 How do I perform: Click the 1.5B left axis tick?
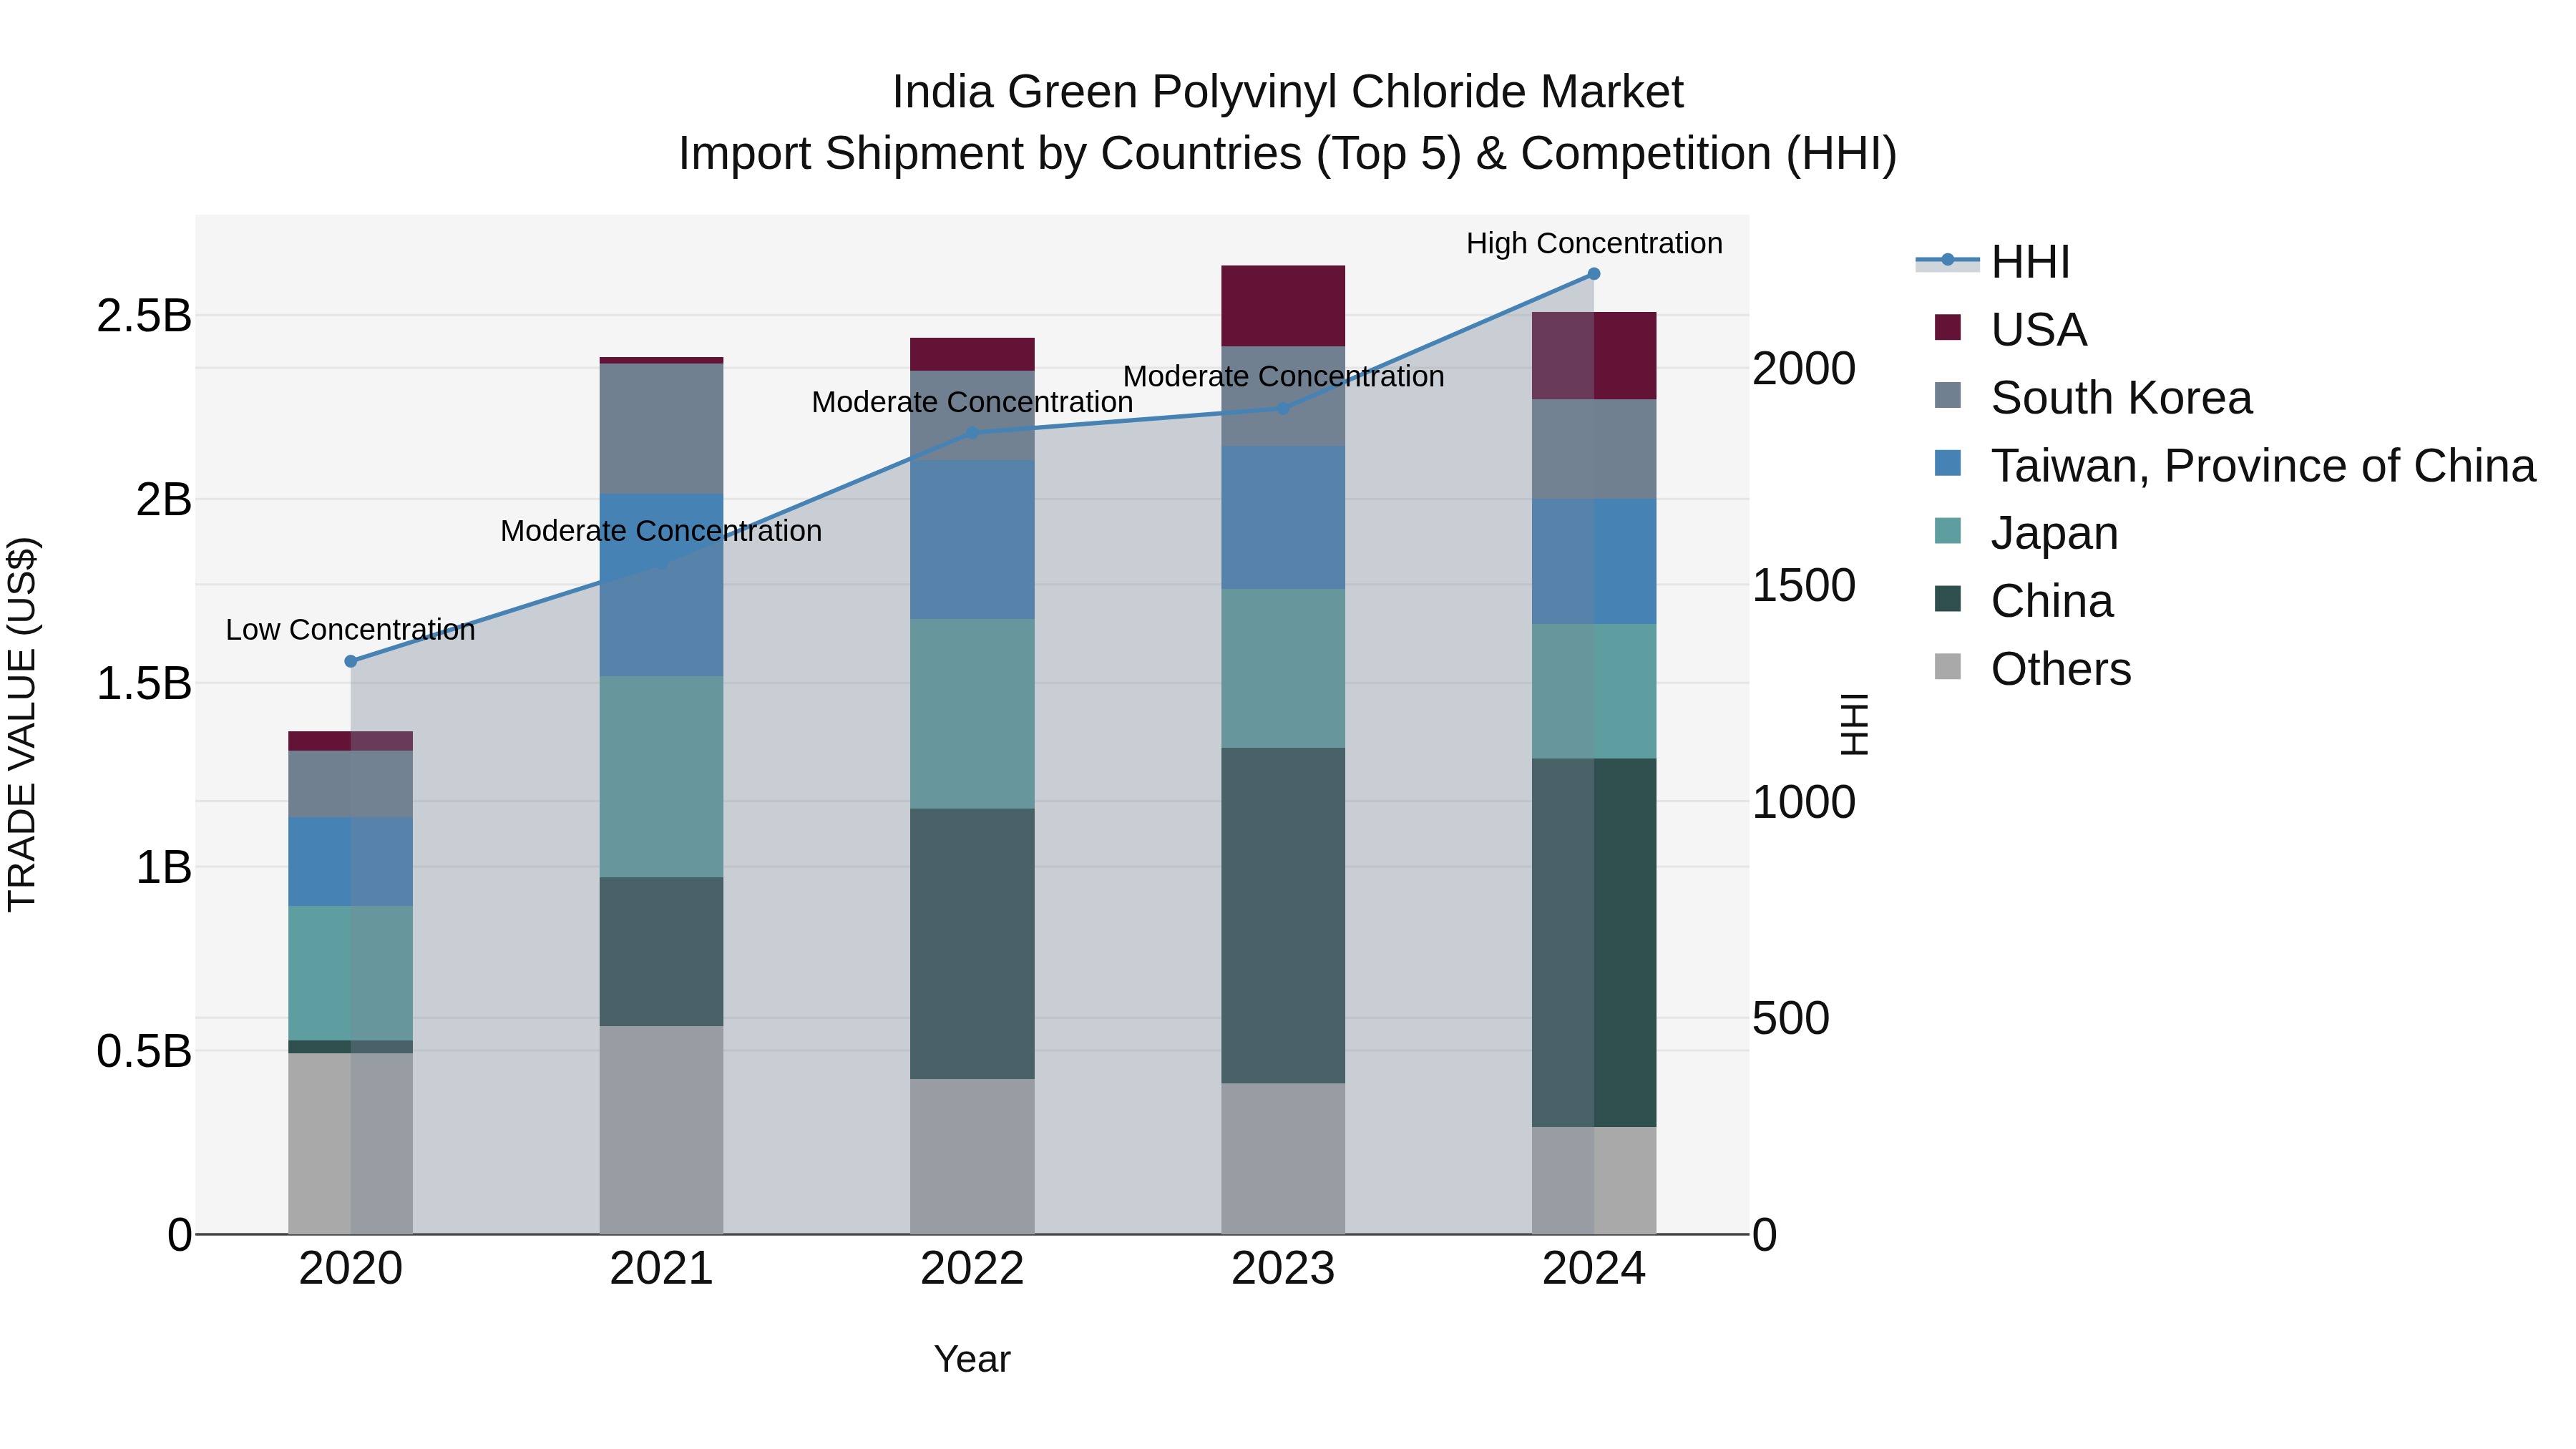pos(144,684)
